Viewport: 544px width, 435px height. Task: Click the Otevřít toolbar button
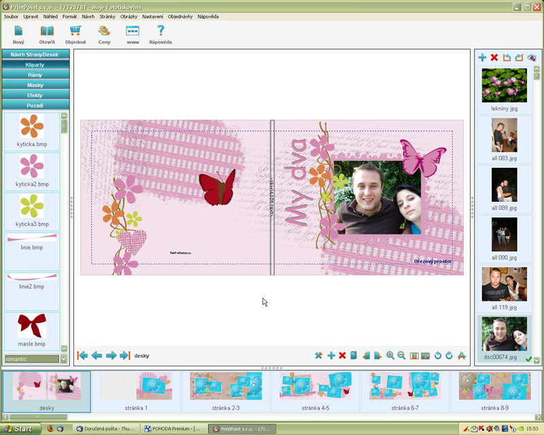47,35
